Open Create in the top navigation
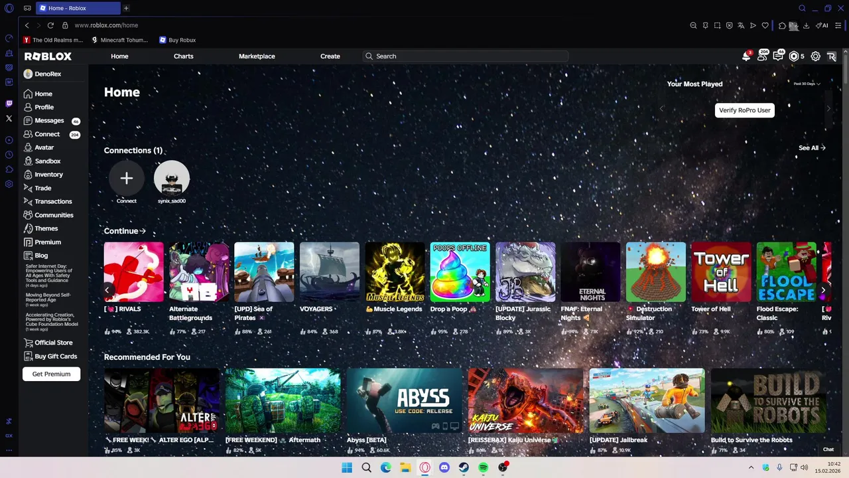Viewport: 849px width, 478px height. 330,56
